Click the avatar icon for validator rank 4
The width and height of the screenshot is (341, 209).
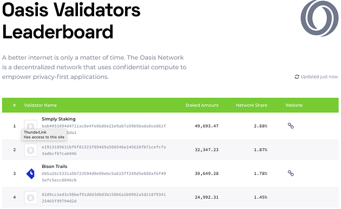click(30, 198)
